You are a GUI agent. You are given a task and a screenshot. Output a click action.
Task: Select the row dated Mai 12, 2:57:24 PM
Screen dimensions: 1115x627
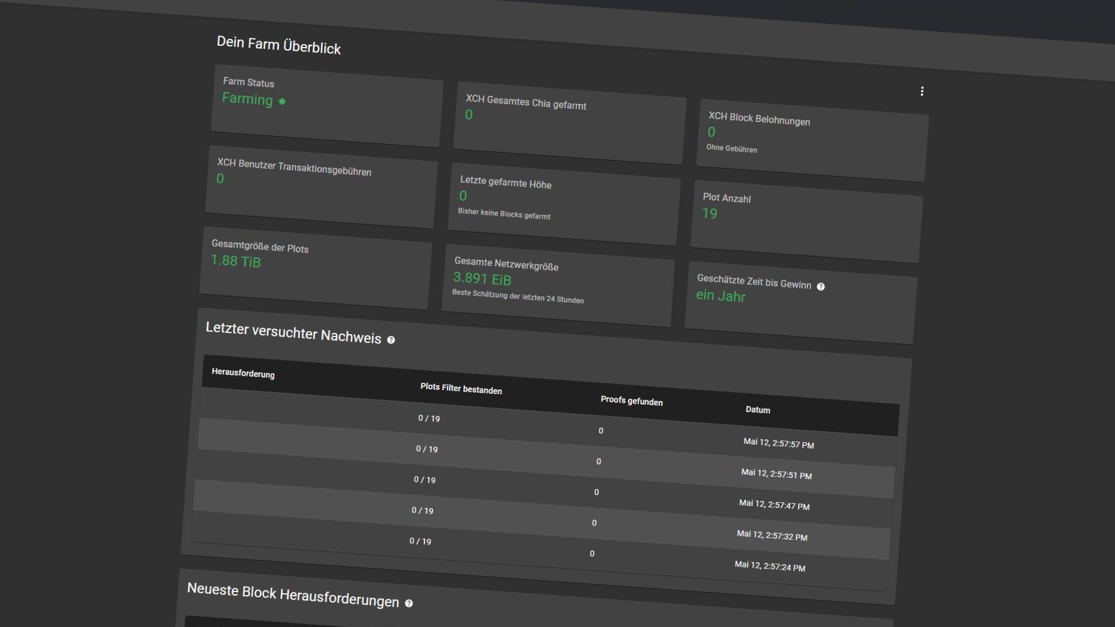(770, 566)
